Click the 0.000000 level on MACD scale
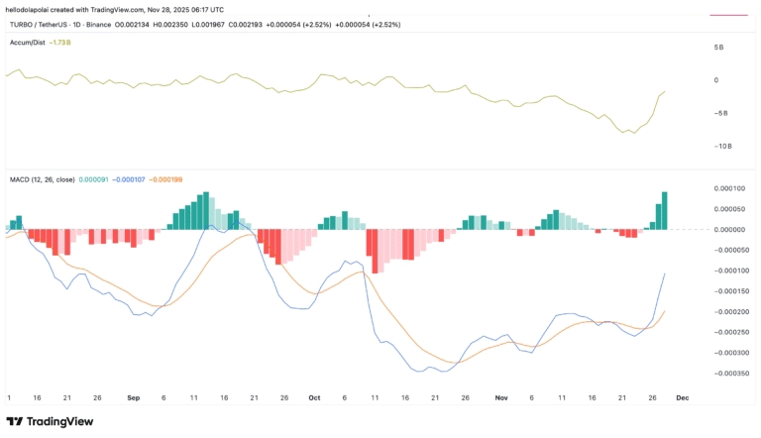The image size is (761, 438). (727, 230)
